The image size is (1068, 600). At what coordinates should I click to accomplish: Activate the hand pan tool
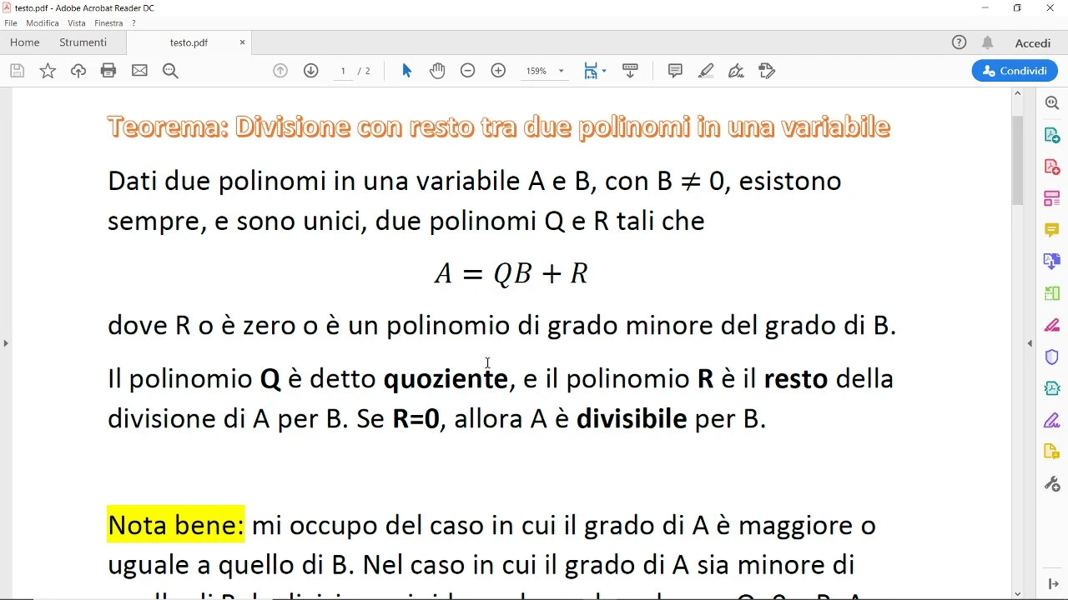point(437,71)
